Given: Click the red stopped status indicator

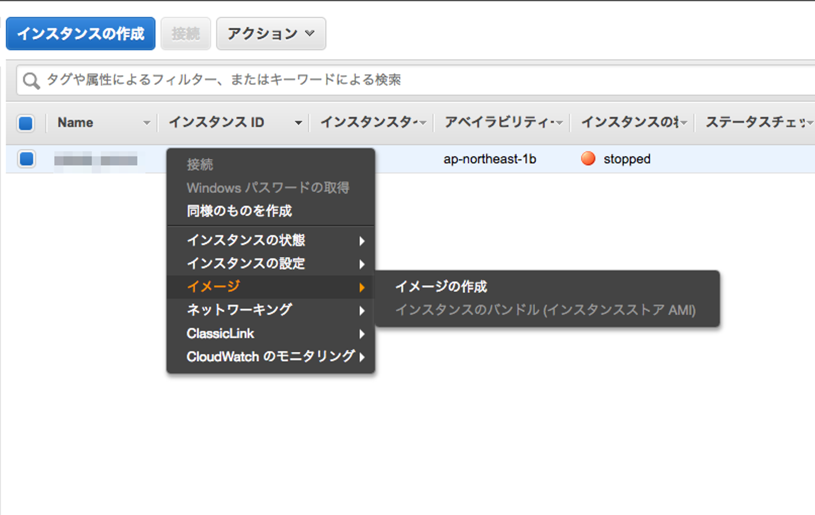Looking at the screenshot, I should coord(588,159).
